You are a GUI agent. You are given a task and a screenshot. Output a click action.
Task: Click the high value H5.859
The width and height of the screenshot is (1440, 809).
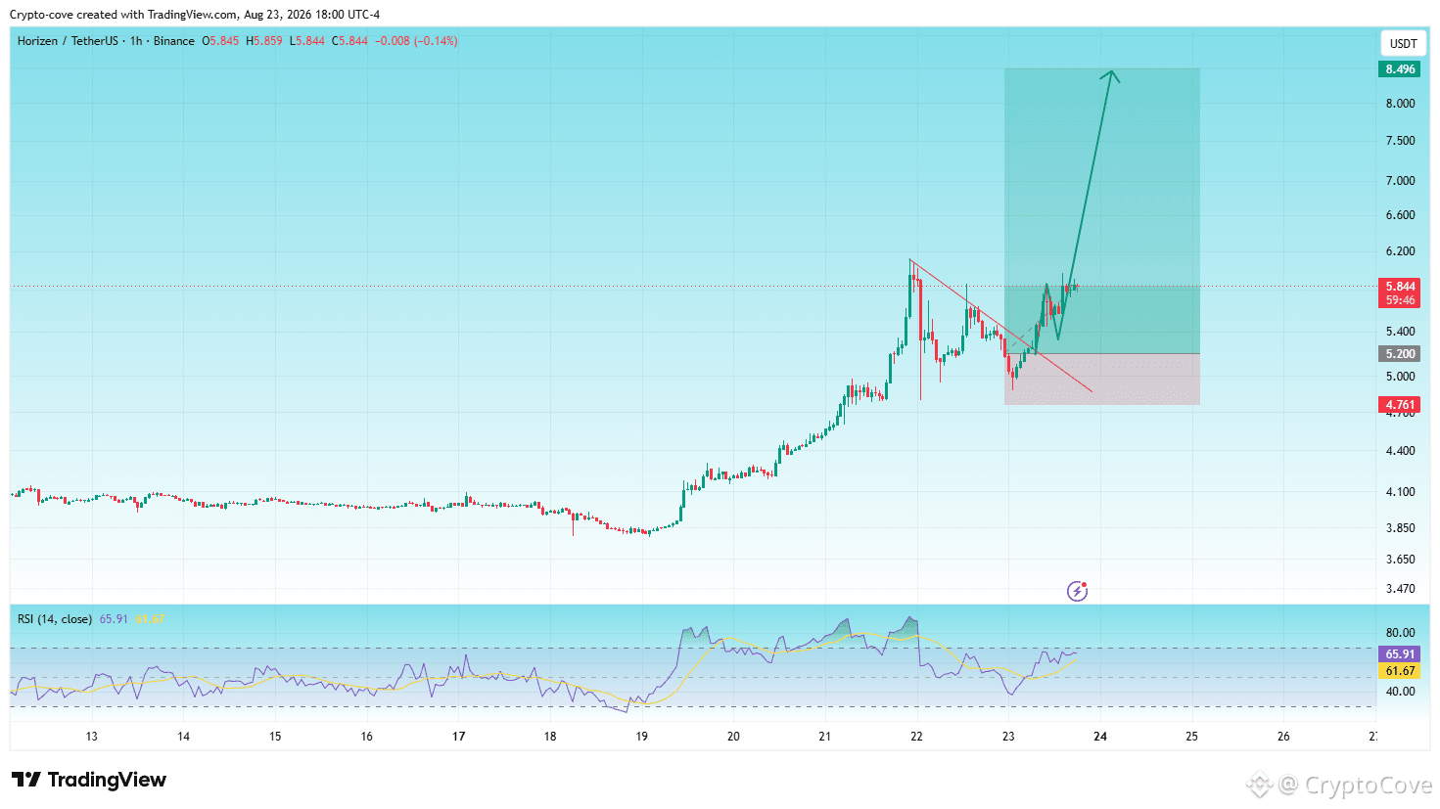tap(264, 41)
